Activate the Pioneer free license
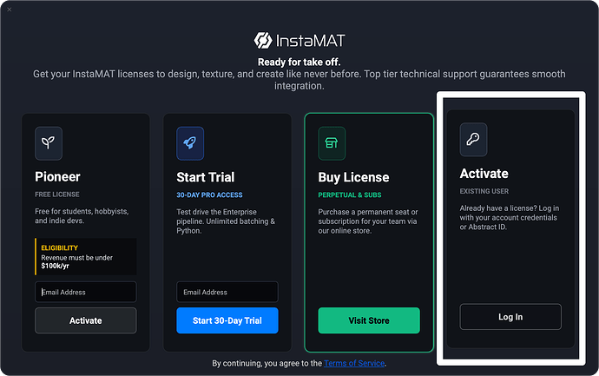599x376 pixels. click(86, 320)
